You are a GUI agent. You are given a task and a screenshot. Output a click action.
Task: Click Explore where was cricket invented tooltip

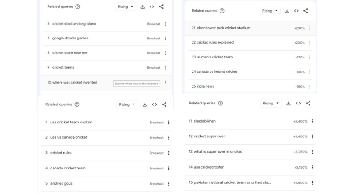pos(137,84)
